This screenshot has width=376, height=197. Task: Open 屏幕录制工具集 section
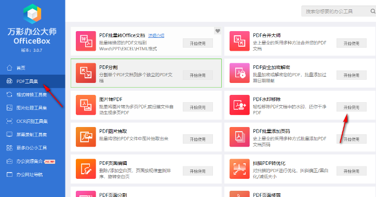point(32,134)
